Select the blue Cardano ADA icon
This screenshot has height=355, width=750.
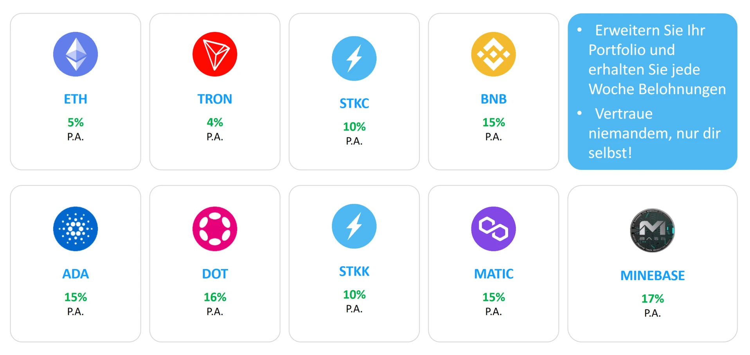click(x=76, y=229)
